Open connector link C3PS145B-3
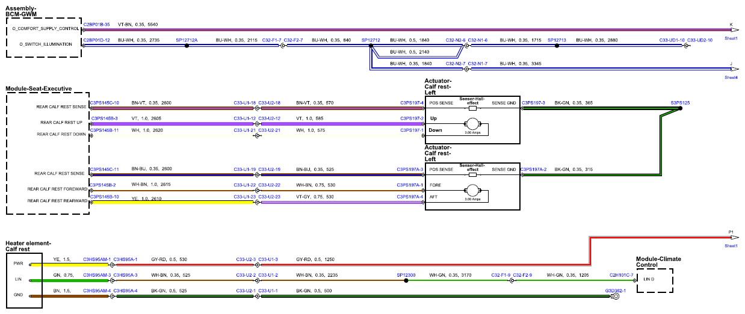Screen dimensions: 745x314 click(x=104, y=119)
